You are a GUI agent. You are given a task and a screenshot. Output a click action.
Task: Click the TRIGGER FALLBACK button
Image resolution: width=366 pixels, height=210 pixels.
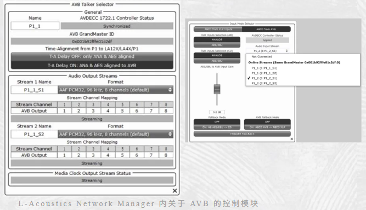click(242, 134)
